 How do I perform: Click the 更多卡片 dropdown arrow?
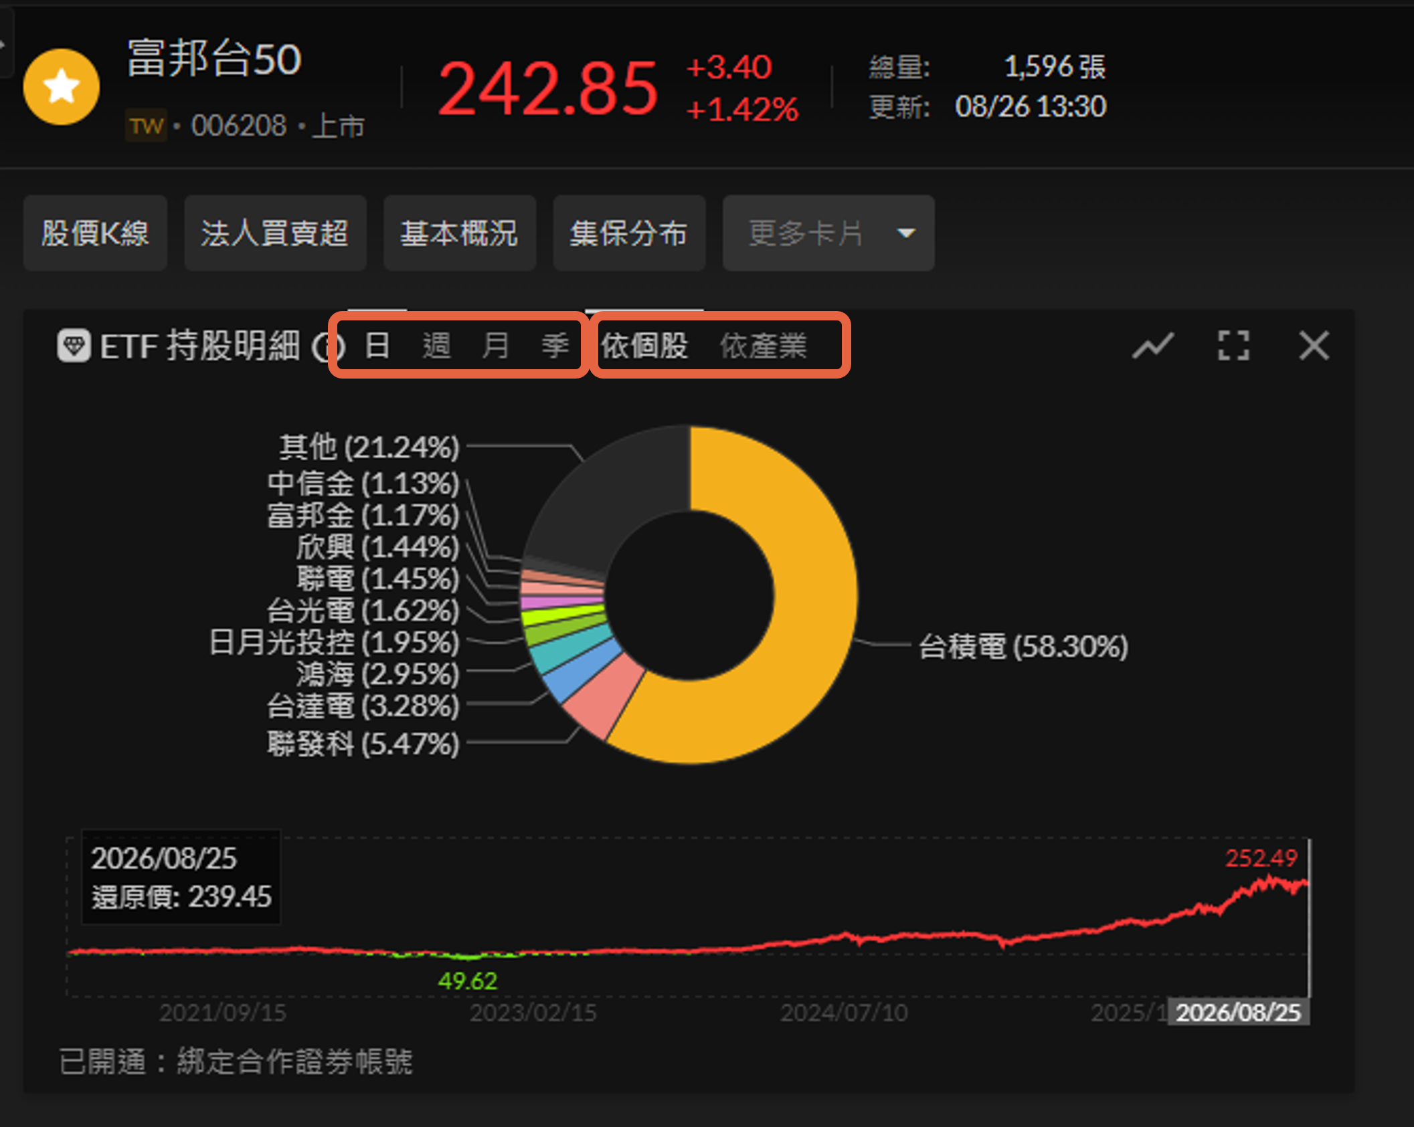pyautogui.click(x=906, y=233)
